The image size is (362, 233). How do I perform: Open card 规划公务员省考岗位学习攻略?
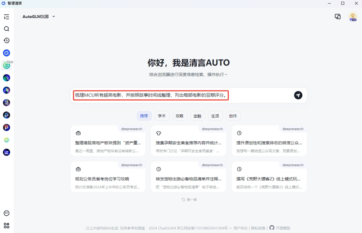tap(108, 177)
